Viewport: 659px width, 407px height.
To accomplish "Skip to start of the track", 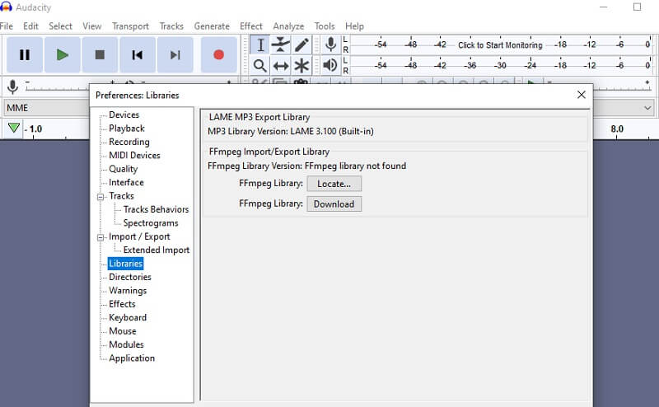I will tap(138, 54).
